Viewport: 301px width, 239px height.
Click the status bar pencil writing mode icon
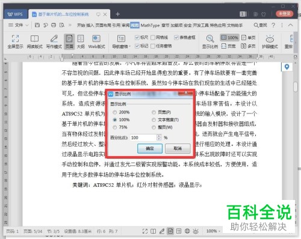coord(162,231)
